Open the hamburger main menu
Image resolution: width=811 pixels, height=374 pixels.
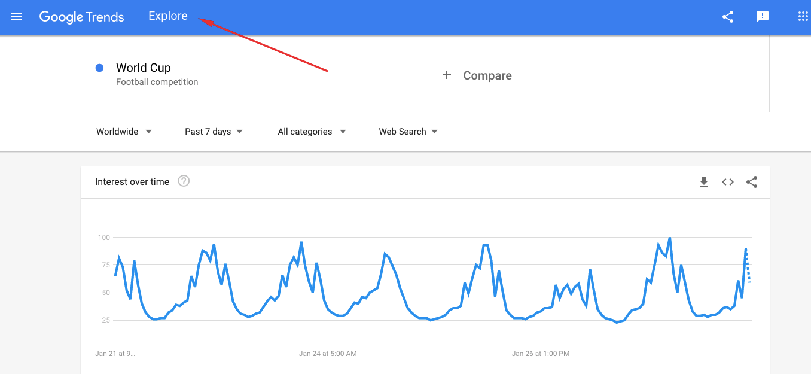pos(16,17)
